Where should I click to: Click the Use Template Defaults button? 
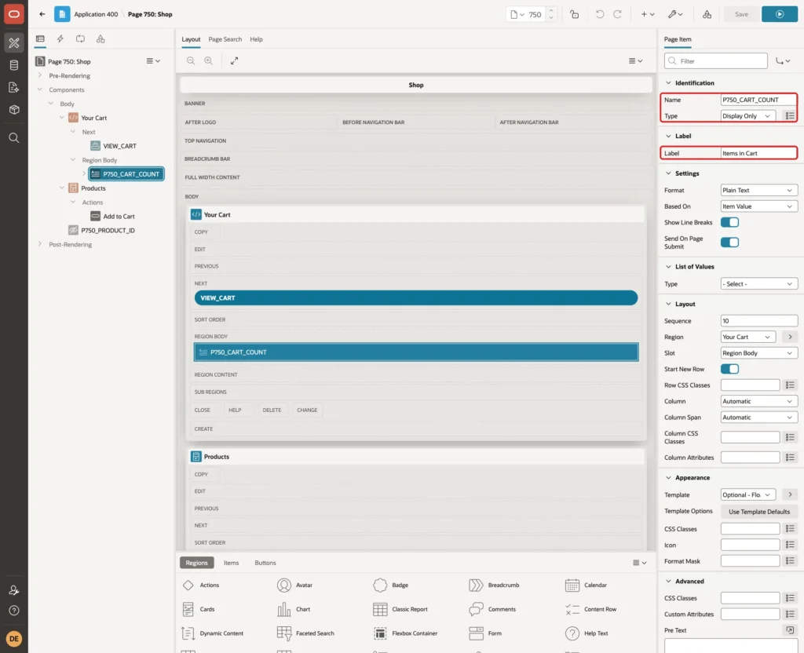click(759, 512)
